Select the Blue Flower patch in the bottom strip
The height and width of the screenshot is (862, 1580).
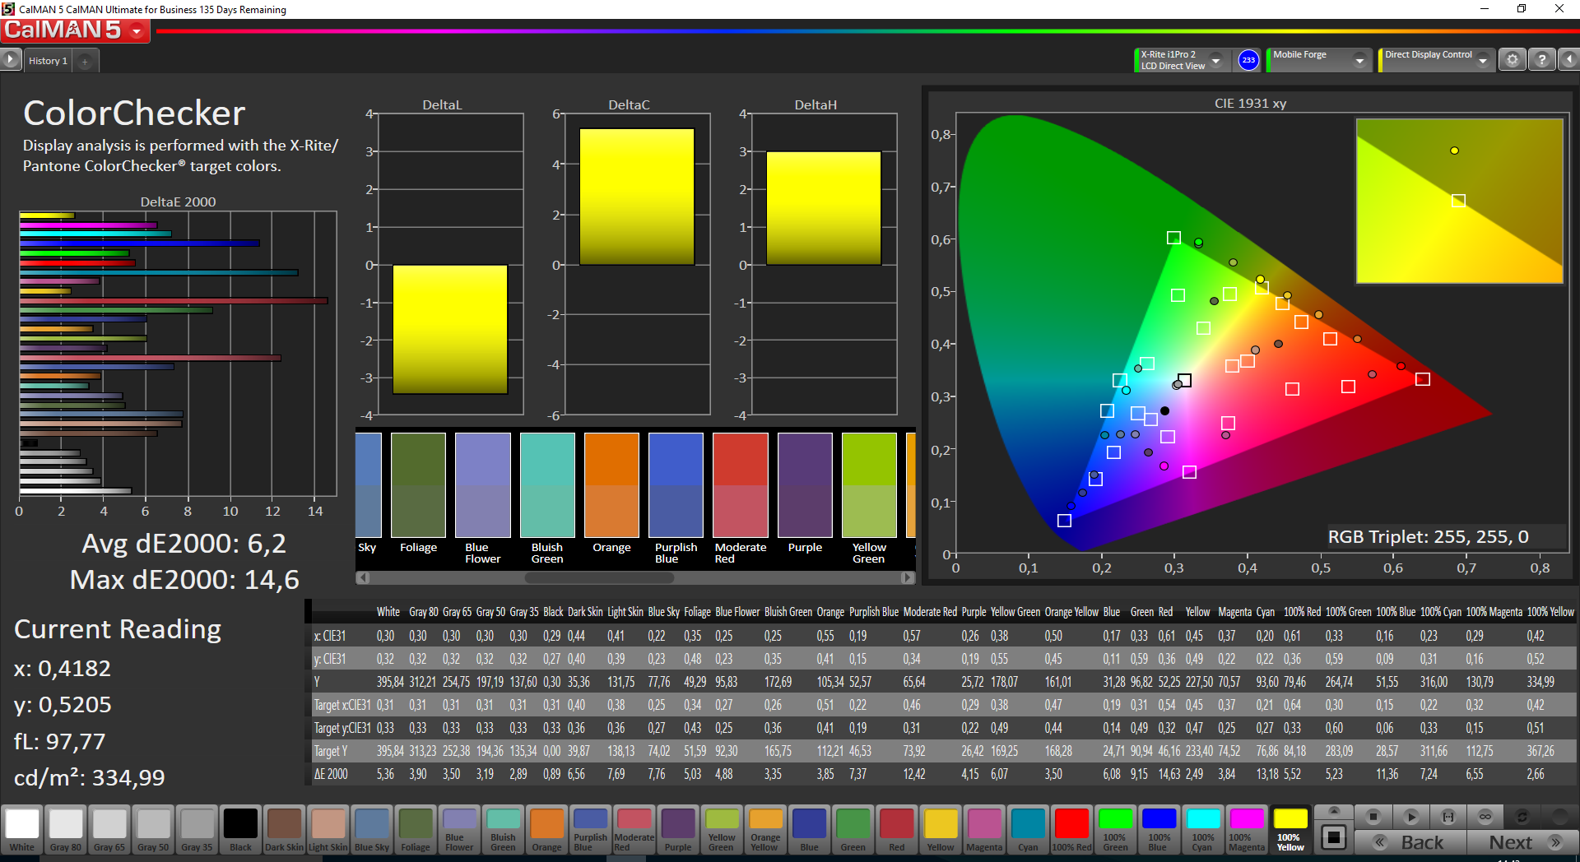pyautogui.click(x=459, y=830)
